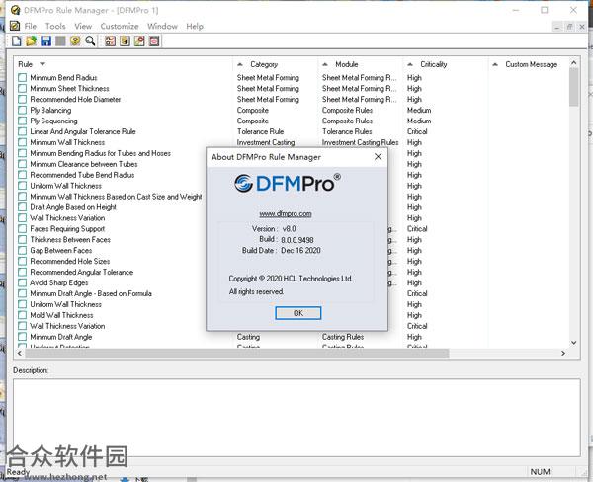Click OK in the About dialog
The height and width of the screenshot is (482, 593).
[x=298, y=313]
